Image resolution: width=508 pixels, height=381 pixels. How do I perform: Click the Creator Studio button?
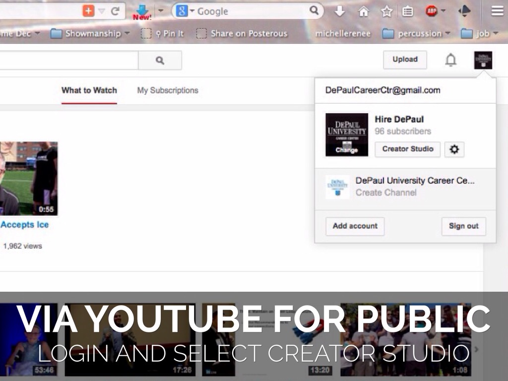pos(407,149)
